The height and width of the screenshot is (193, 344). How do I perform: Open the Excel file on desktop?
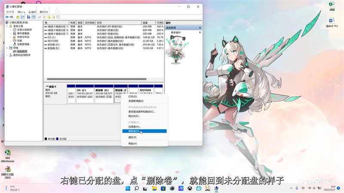pos(332,6)
